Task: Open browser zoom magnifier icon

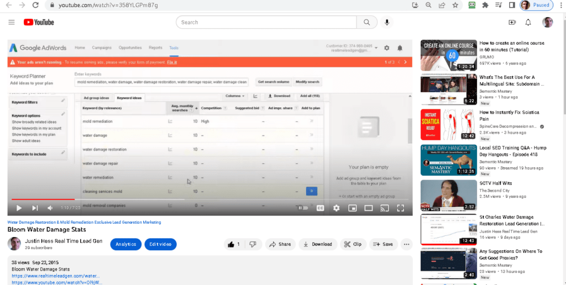Action: 428,5
